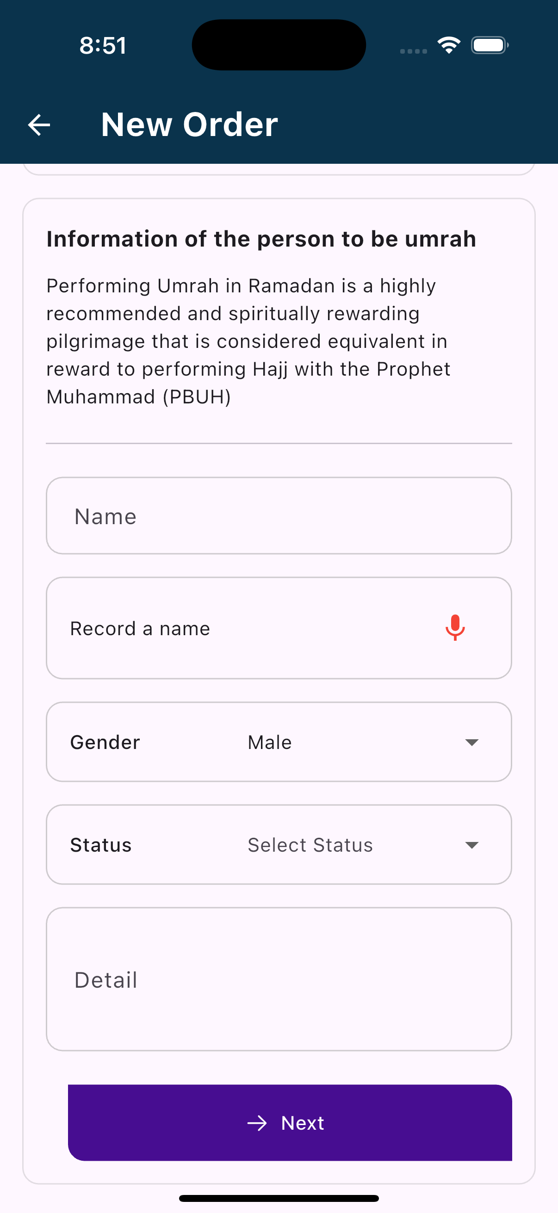558x1213 pixels.
Task: Tap the "Record a name" label
Action: pyautogui.click(x=140, y=629)
